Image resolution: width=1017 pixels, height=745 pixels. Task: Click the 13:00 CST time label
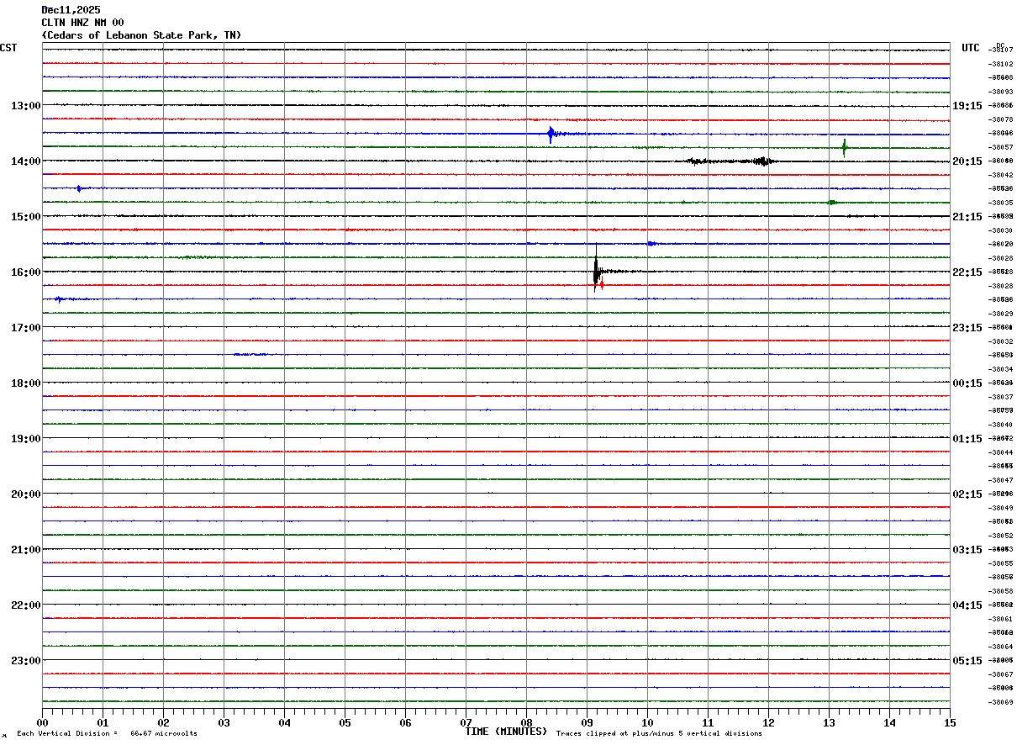(x=25, y=105)
